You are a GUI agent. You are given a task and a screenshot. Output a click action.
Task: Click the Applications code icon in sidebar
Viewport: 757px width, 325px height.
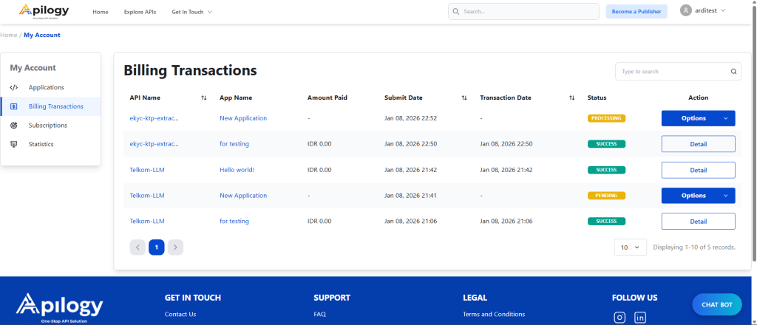coord(14,87)
